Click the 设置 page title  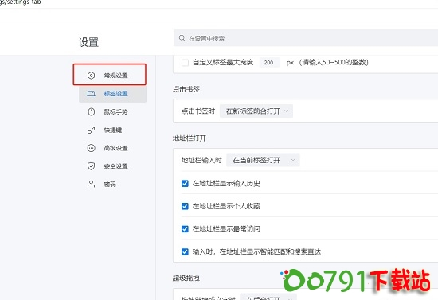click(x=88, y=42)
